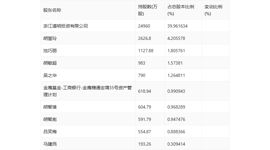The height and width of the screenshot is (150, 270).
Task: Click the ratio value 0.309414
Action: tap(176, 144)
